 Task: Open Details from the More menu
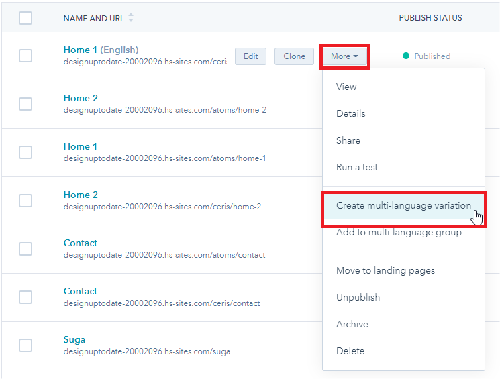(351, 113)
